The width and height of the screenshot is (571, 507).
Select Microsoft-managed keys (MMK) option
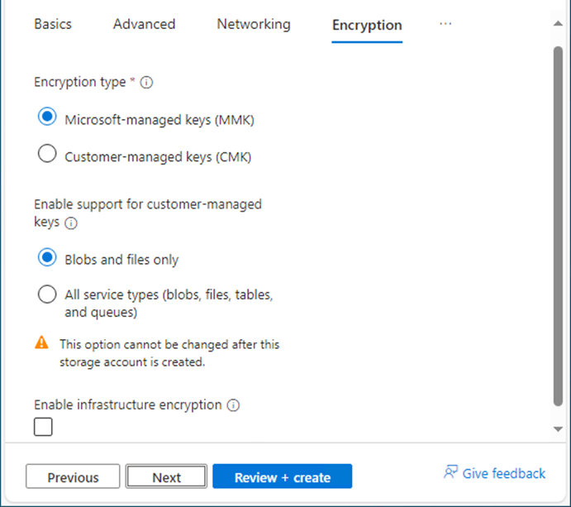(x=47, y=117)
